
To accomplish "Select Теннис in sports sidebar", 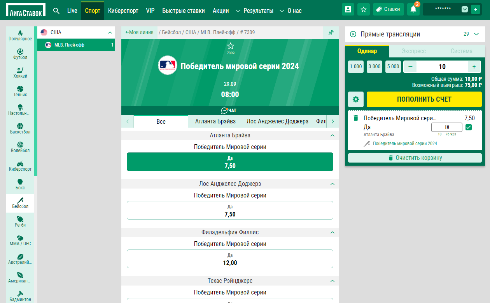I will 20,91.
